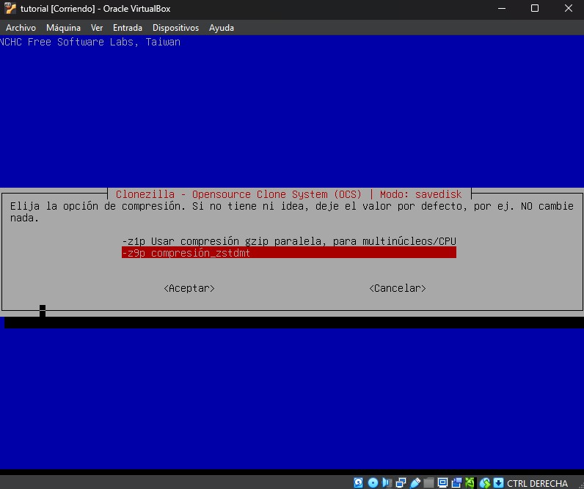Image resolution: width=584 pixels, height=489 pixels.
Task: Click the keyboard capture arrow icon
Action: (x=498, y=483)
